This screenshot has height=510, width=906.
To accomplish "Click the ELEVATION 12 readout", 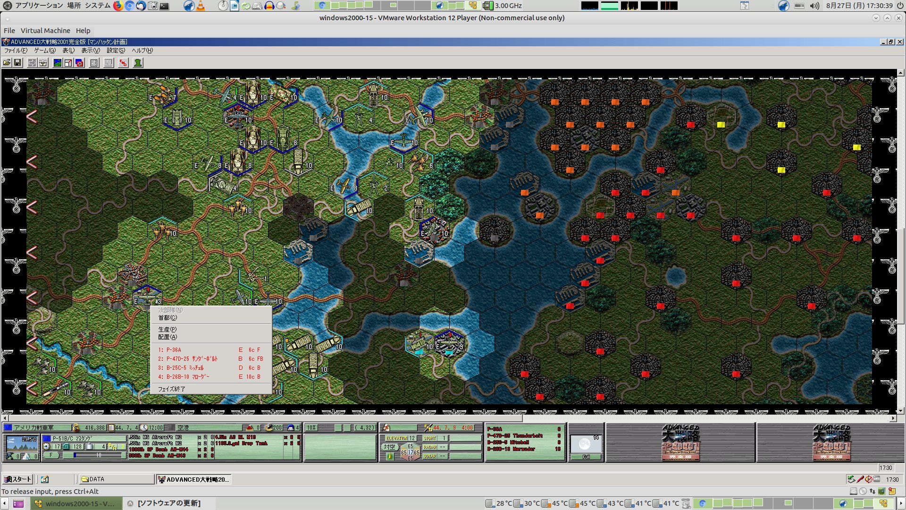I will click(401, 438).
